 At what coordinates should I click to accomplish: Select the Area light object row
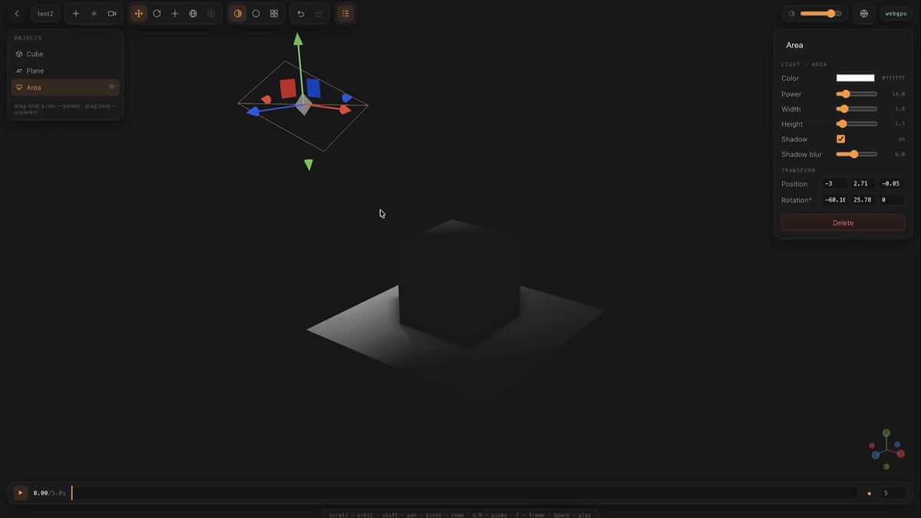coord(65,87)
